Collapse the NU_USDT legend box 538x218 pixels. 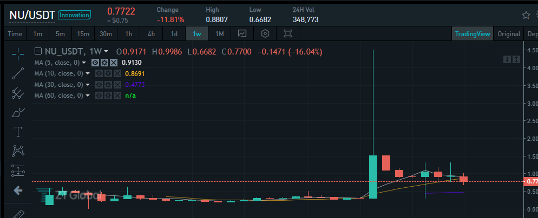click(x=38, y=52)
